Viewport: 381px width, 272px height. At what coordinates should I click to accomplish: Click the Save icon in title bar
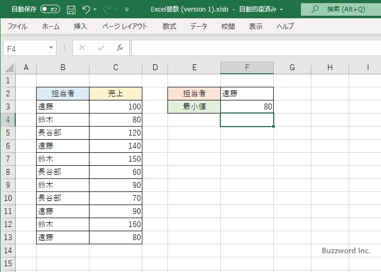click(x=71, y=9)
